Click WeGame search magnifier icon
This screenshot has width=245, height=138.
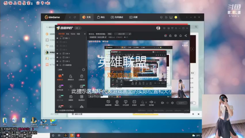196,27
